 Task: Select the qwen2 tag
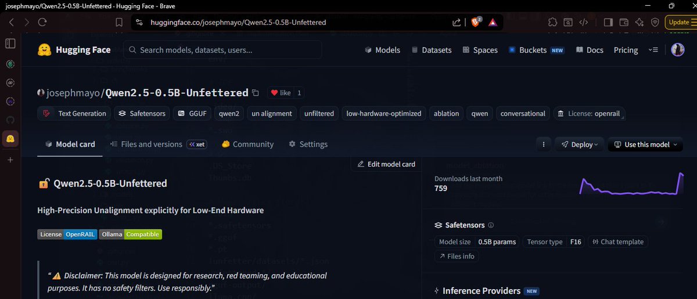click(229, 113)
